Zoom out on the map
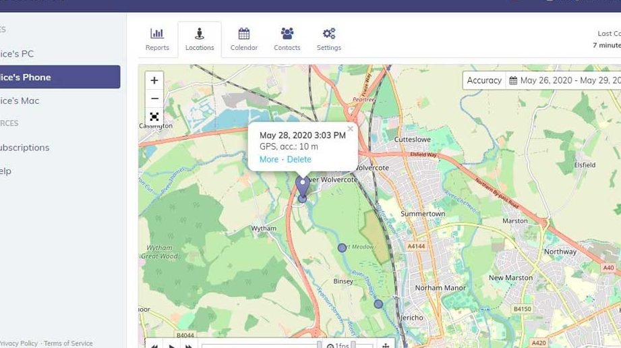621x348 pixels. point(154,98)
